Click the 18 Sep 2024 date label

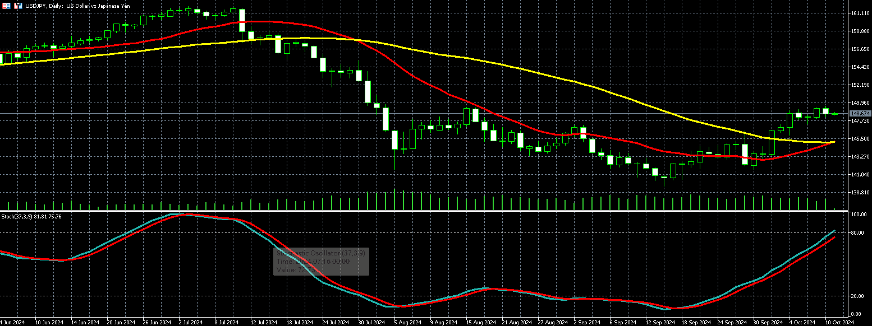coord(696,323)
